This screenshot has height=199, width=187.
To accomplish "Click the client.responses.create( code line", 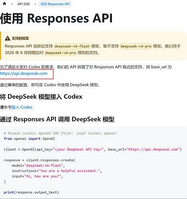I will (40, 160).
